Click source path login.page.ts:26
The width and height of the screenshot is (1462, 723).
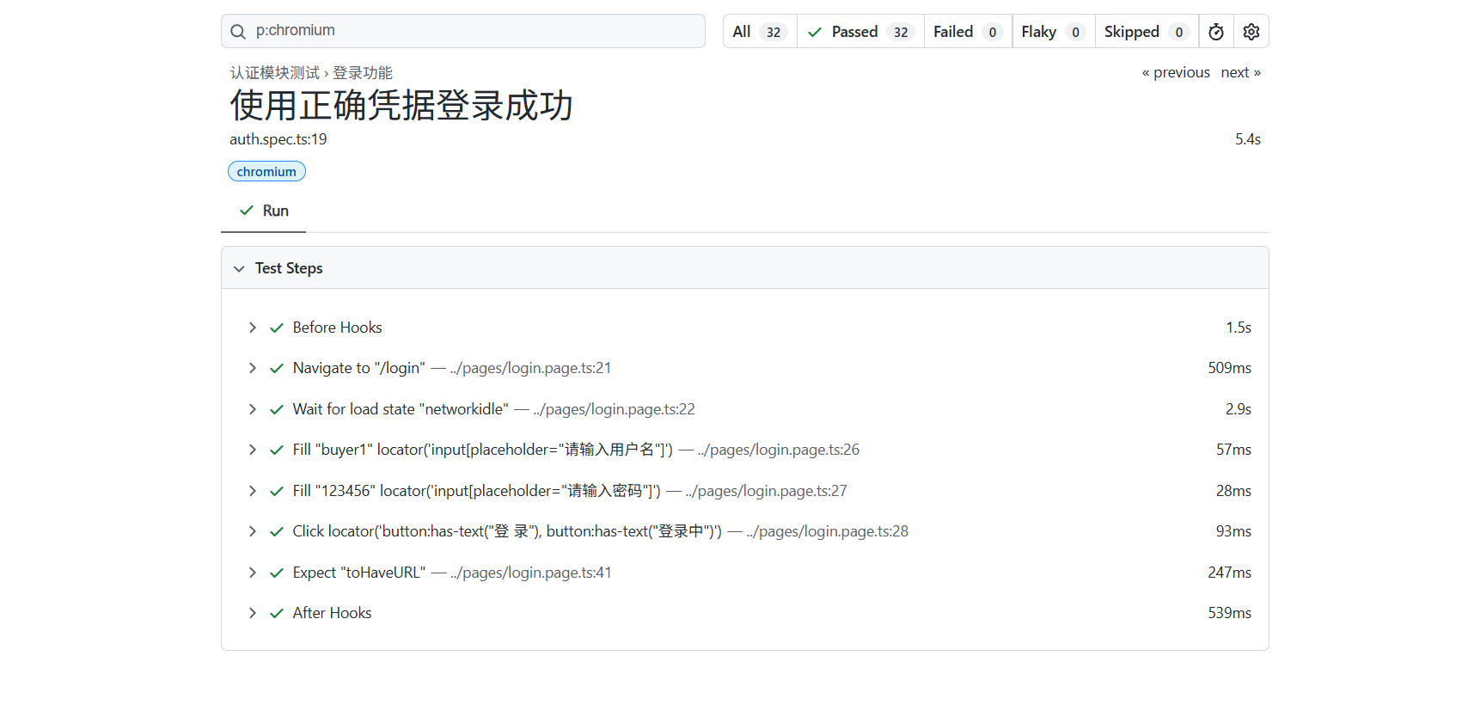point(779,450)
